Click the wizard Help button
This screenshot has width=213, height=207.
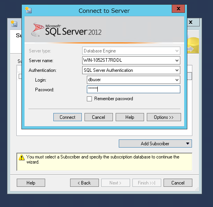point(31,183)
